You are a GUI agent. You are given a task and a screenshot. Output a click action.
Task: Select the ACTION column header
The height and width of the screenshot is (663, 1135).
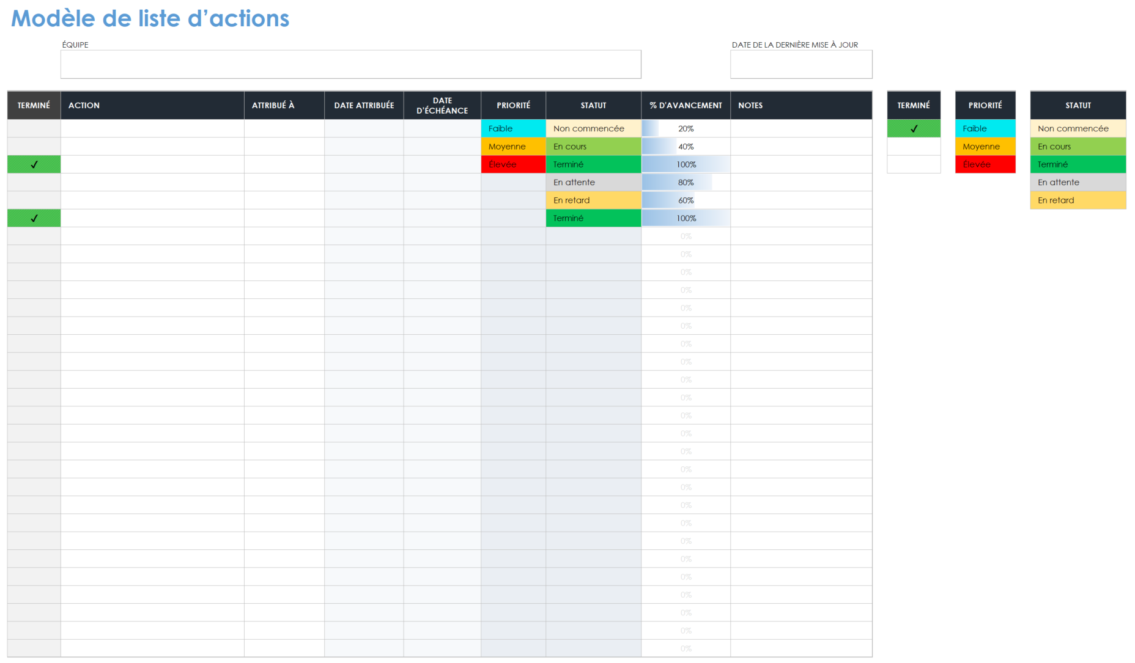[x=152, y=105]
